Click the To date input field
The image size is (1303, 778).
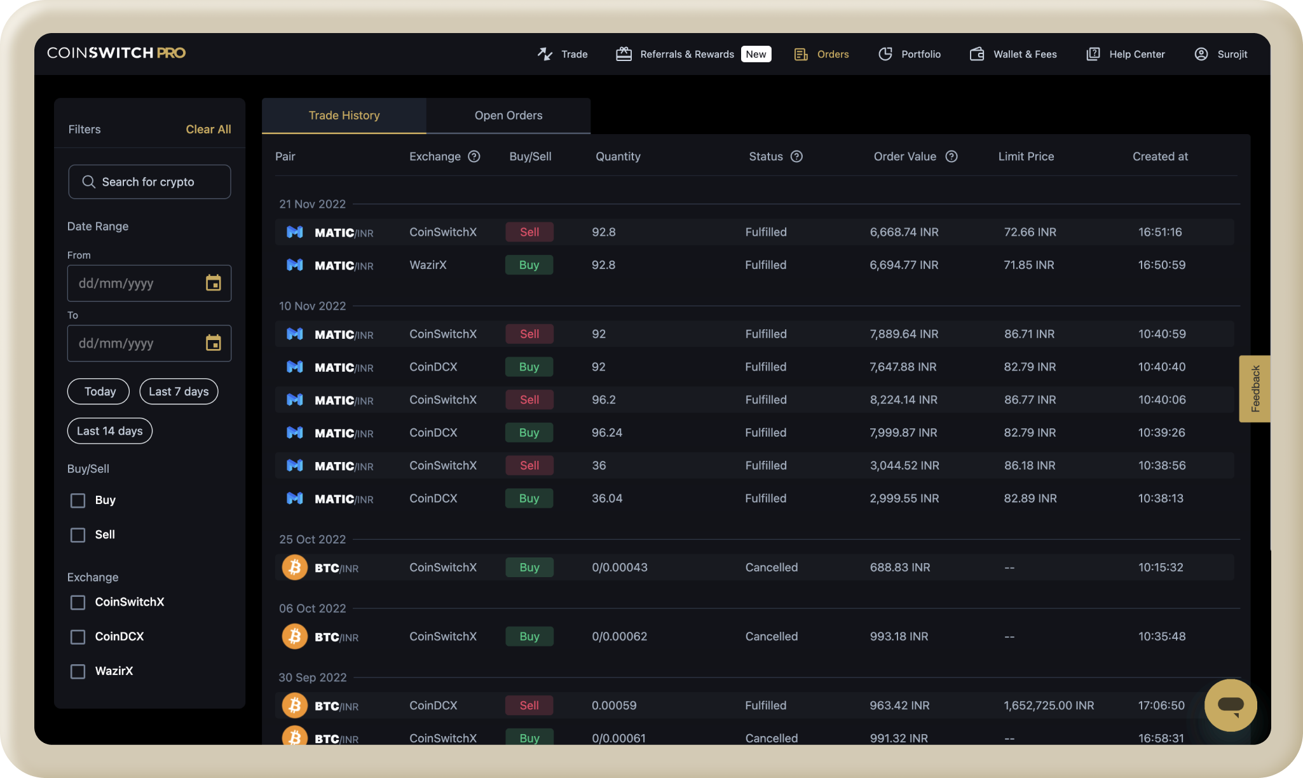click(x=149, y=343)
